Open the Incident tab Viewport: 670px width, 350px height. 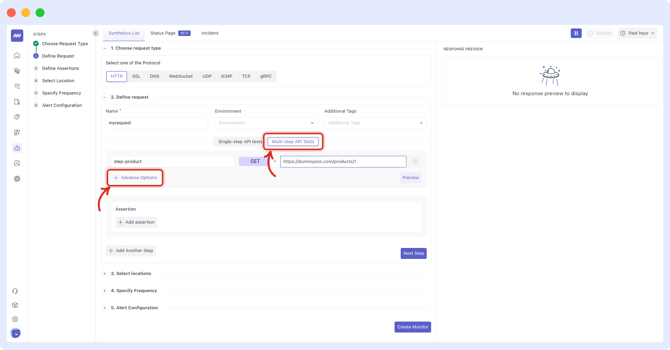click(x=210, y=33)
